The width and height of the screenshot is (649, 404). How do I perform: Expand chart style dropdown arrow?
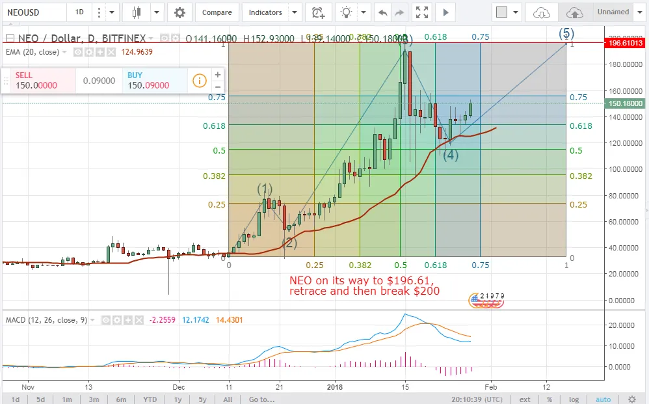click(157, 12)
